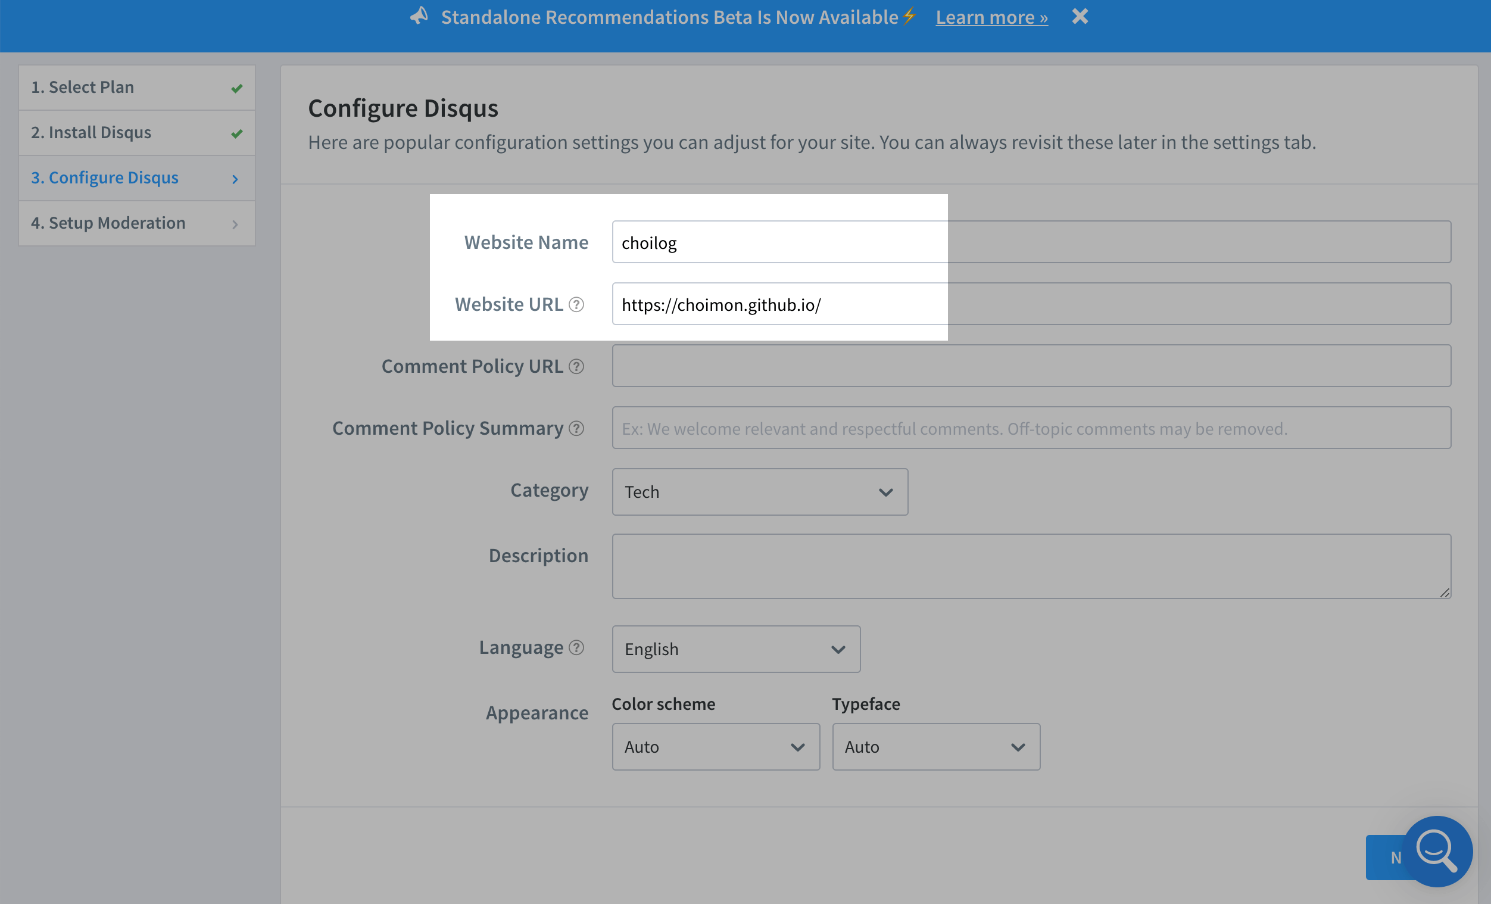
Task: Show help for Website URL
Action: coord(576,304)
